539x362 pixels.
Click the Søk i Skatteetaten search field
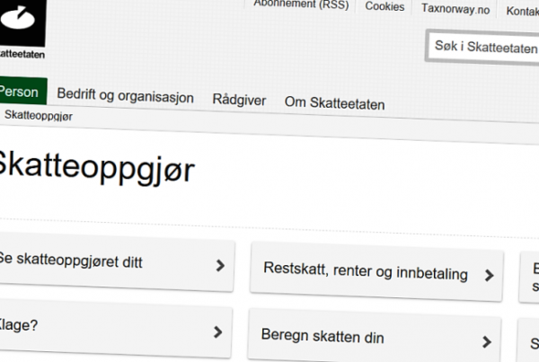tap(481, 49)
